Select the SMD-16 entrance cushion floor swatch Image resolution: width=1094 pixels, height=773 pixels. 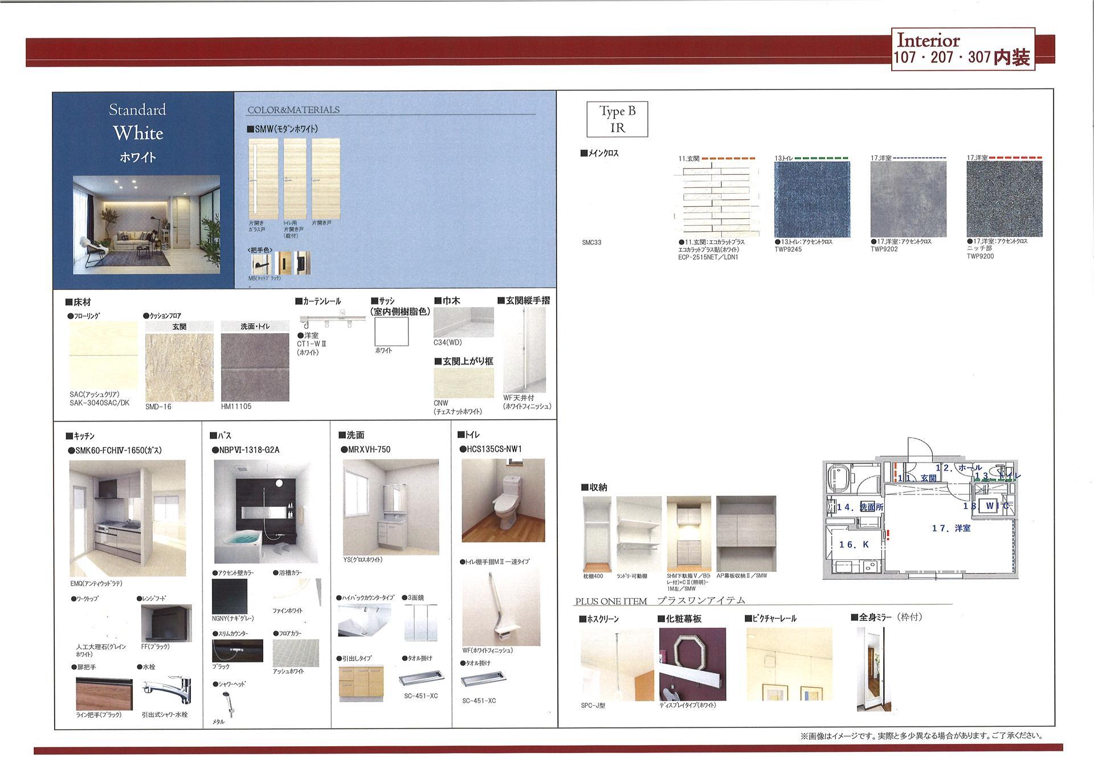[x=179, y=367]
